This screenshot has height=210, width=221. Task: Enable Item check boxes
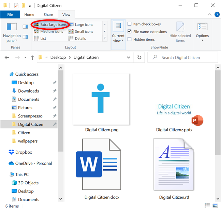click(129, 24)
